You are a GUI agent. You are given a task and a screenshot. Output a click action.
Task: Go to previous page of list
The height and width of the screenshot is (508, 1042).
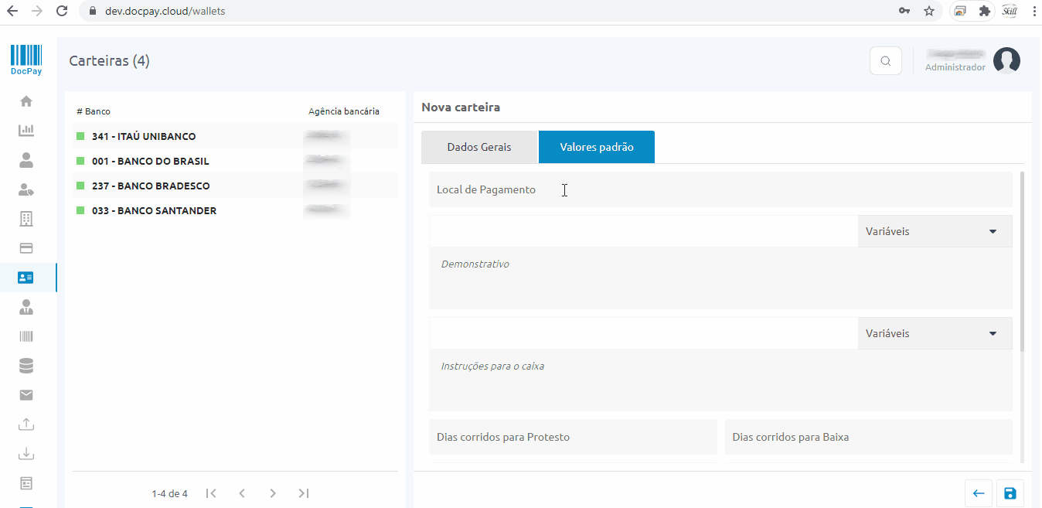pos(242,493)
